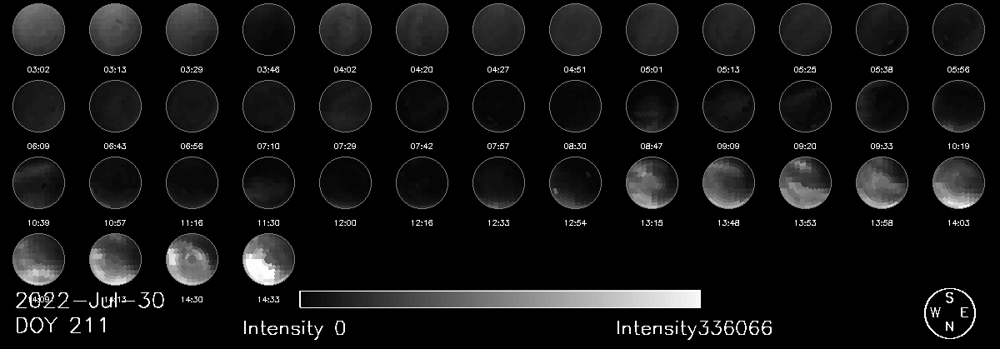
Task: Click the 14:03 time label
Action: 958,224
